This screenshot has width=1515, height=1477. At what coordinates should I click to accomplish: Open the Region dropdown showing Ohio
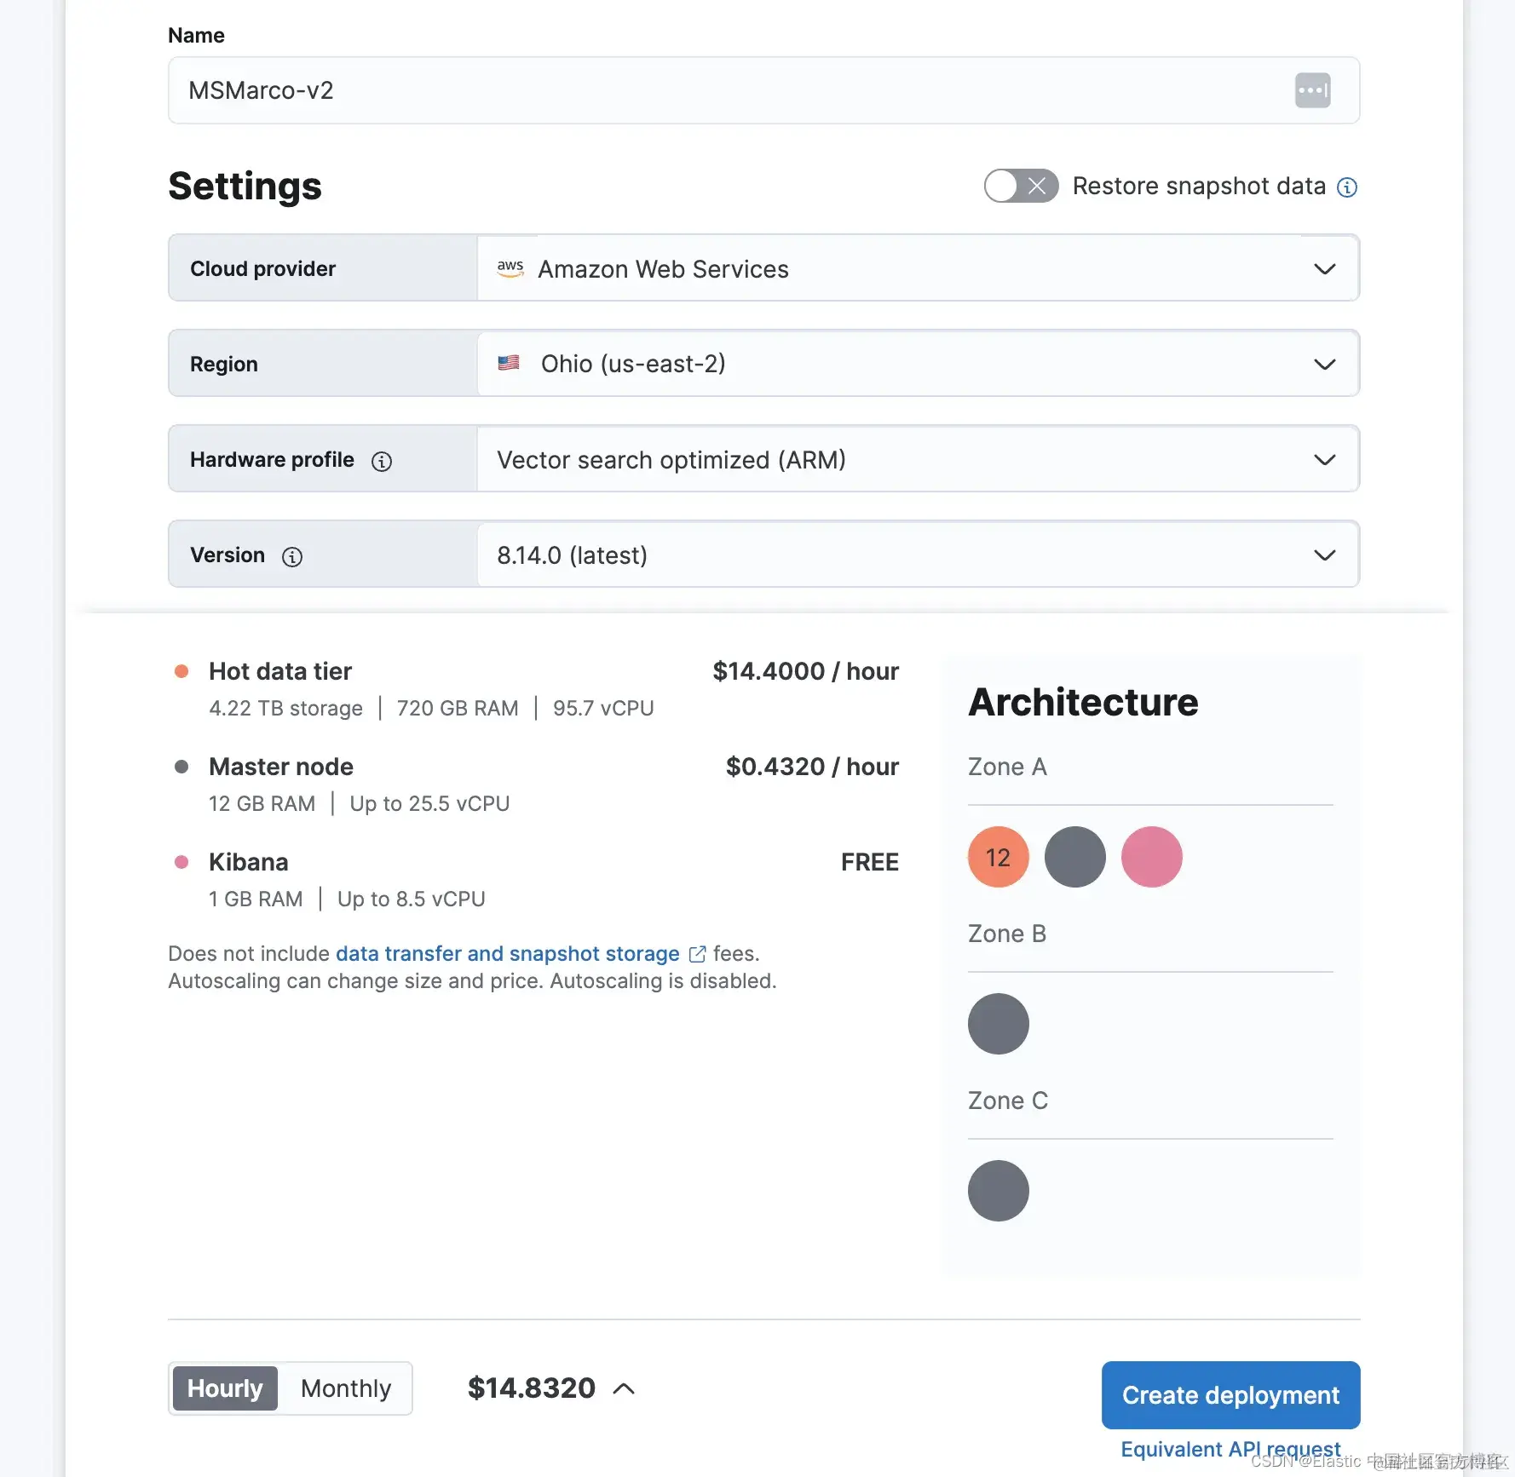917,365
